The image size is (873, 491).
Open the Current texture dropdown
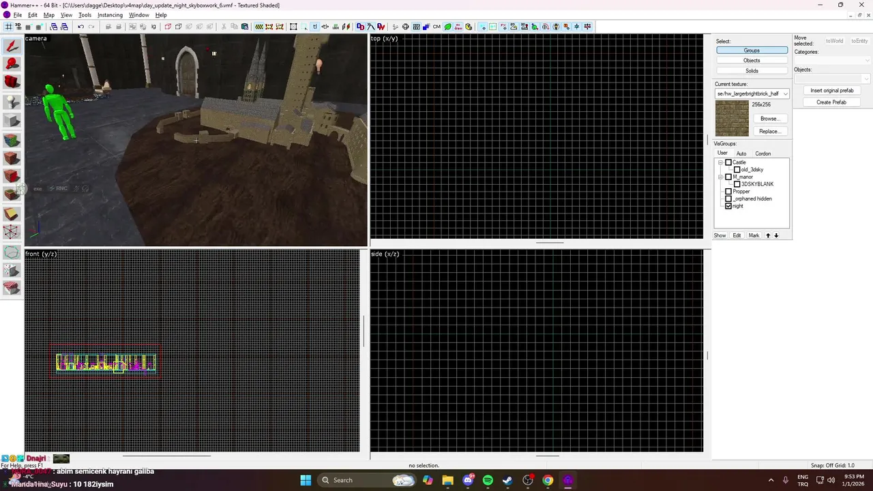[752, 93]
